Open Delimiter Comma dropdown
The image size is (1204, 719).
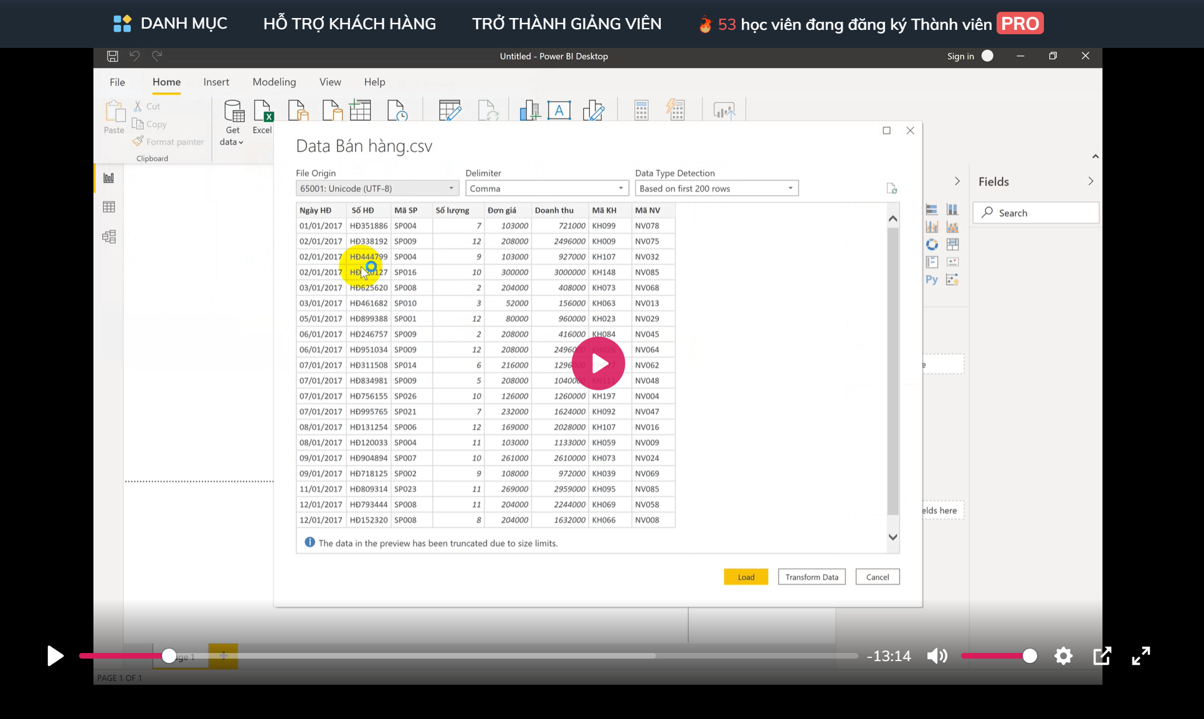tap(547, 189)
